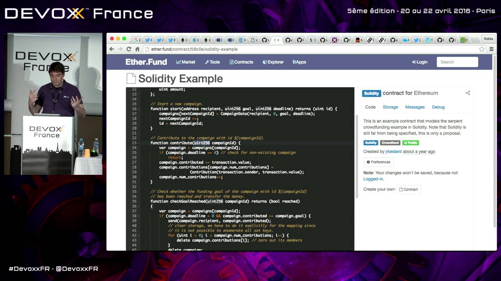The height and width of the screenshot is (281, 501).
Task: Collapse the if block at line 38
Action: (x=139, y=216)
